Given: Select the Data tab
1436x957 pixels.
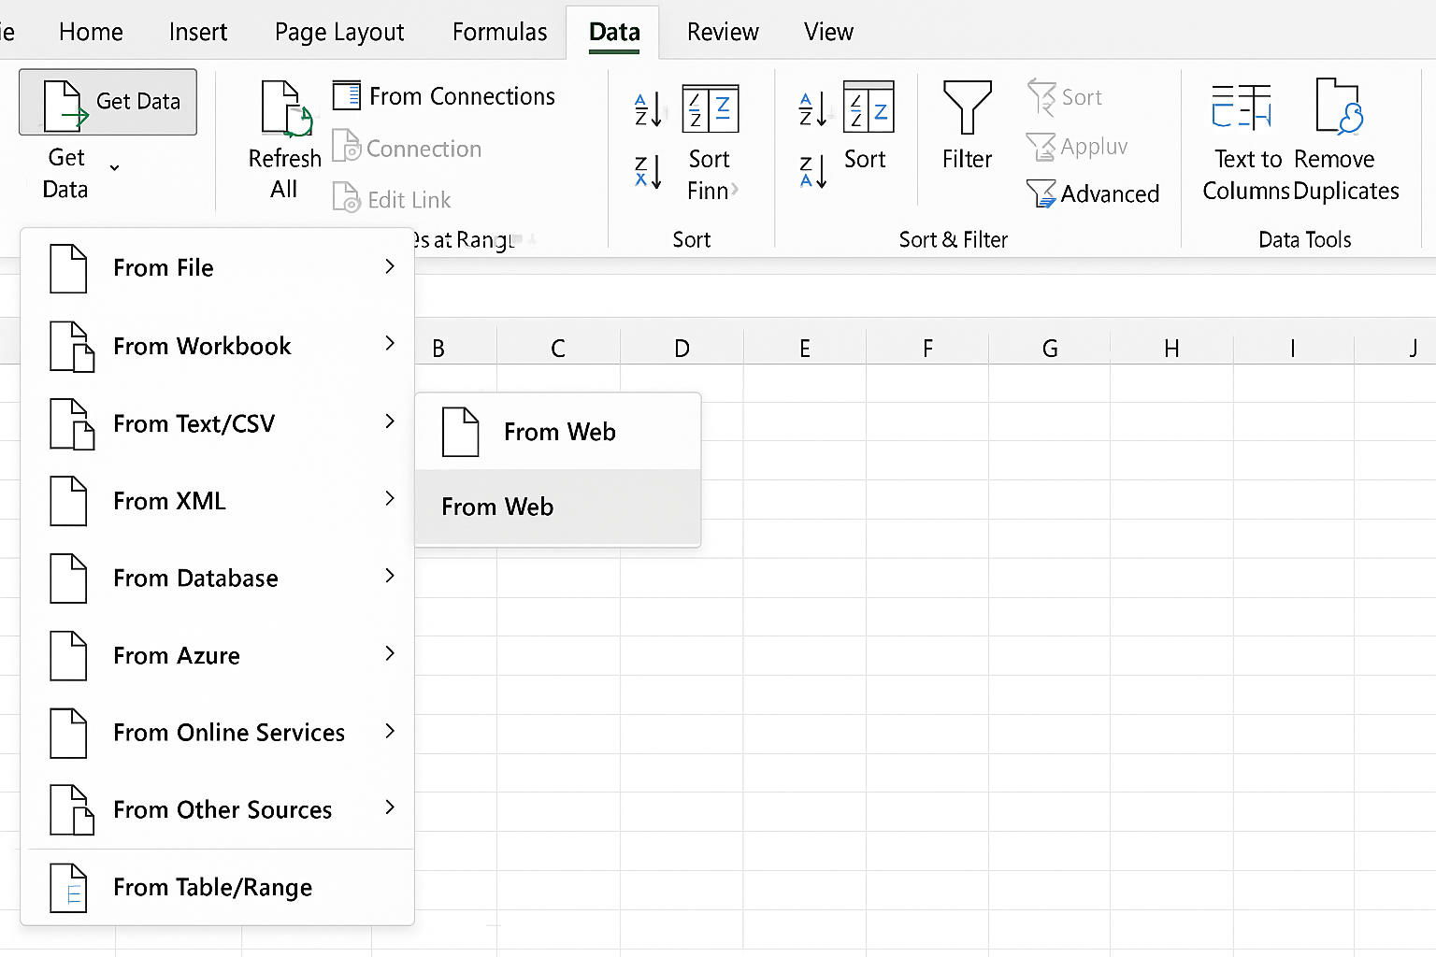Looking at the screenshot, I should tap(614, 32).
